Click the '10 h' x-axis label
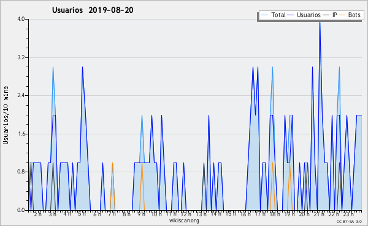 pos(156,214)
